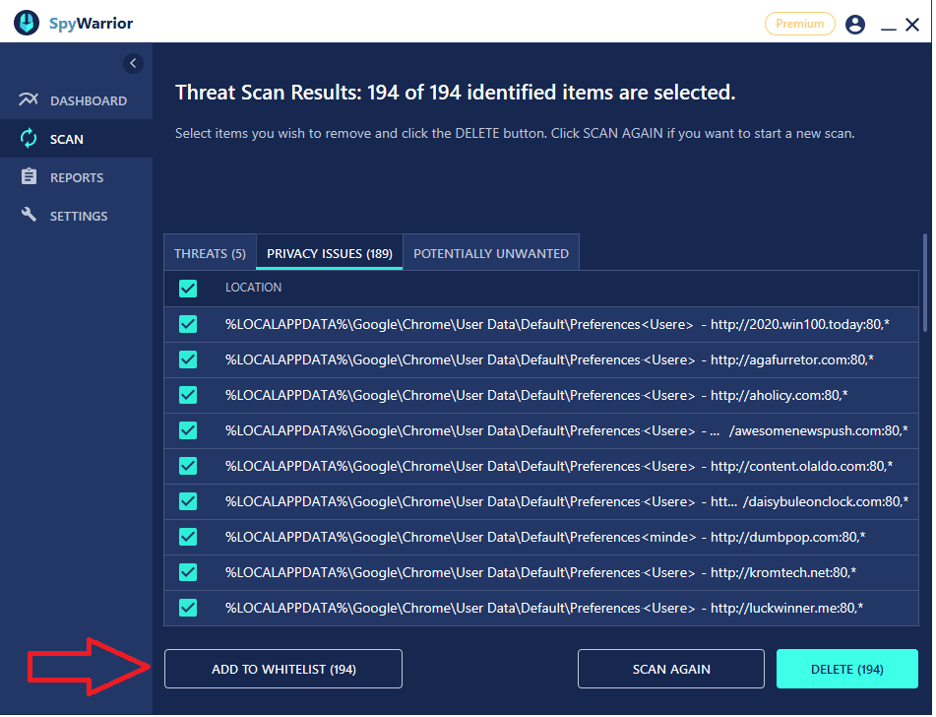Click the Dashboard graph icon

pos(29,99)
